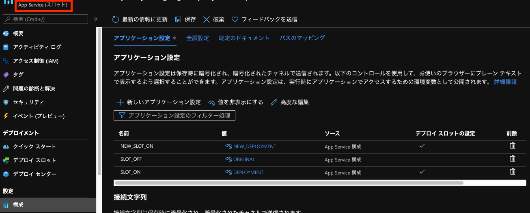530x213 pixels.
Task: Click the purple タグ icon
Action: point(6,75)
